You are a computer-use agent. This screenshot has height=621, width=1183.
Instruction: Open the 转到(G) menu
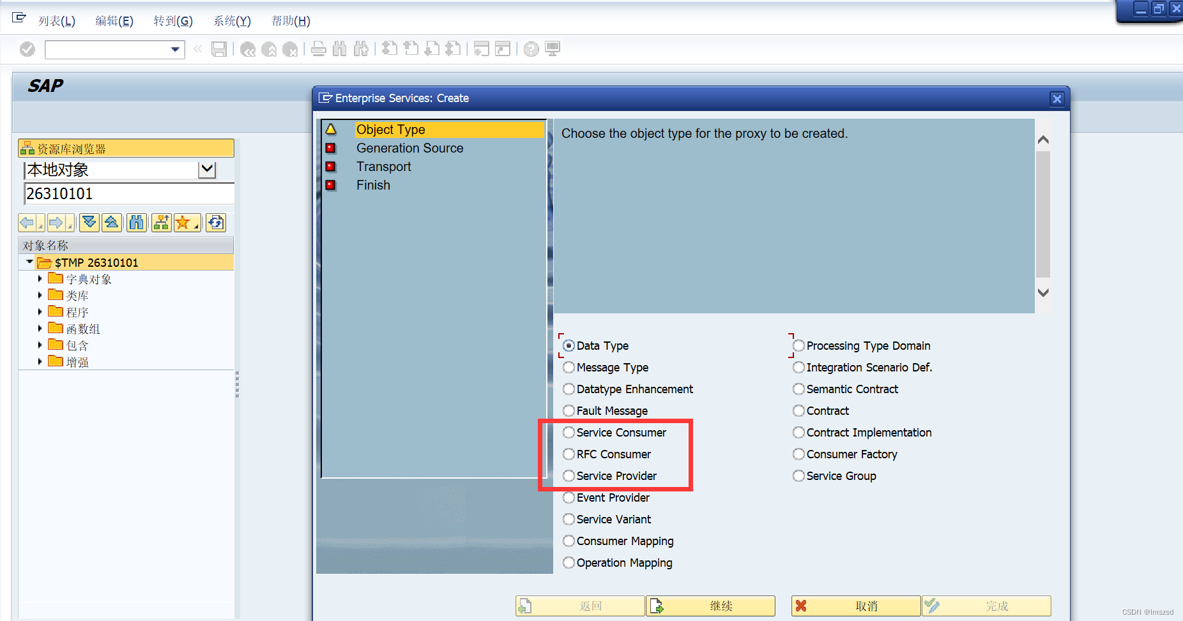click(173, 21)
